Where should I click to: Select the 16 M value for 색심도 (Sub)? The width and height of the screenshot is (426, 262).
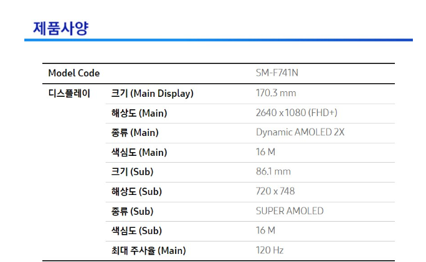[x=265, y=230]
